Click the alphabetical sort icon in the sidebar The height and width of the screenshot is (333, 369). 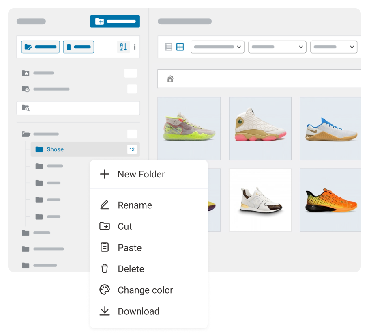[123, 47]
